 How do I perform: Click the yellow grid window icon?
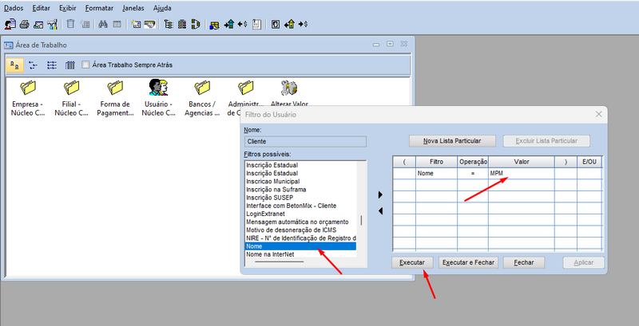click(214, 25)
